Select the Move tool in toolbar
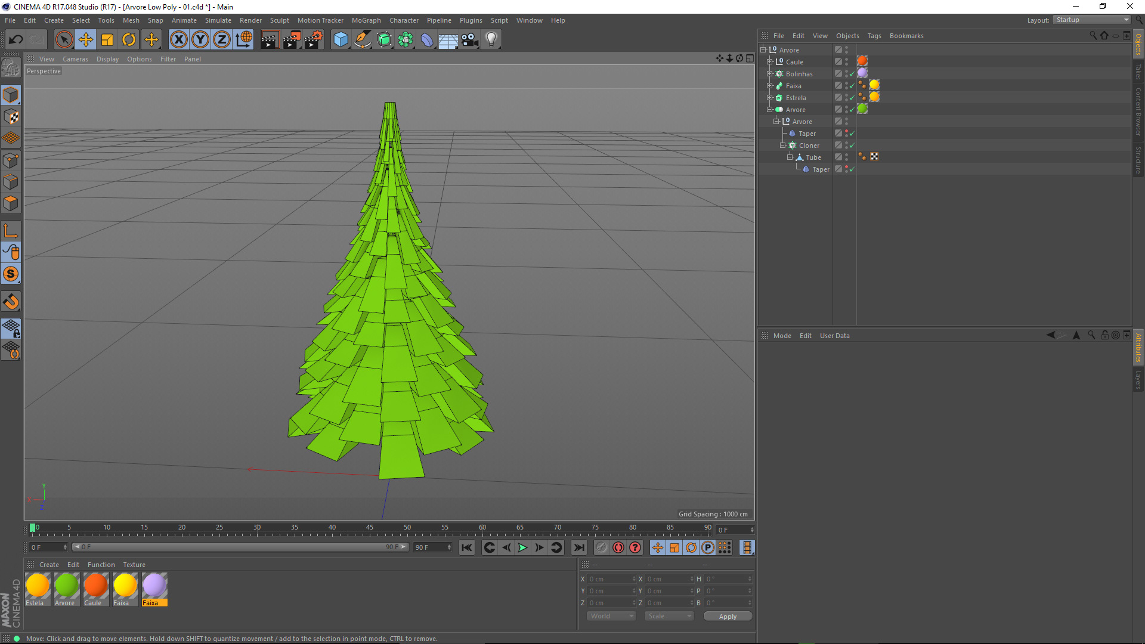 coord(86,40)
